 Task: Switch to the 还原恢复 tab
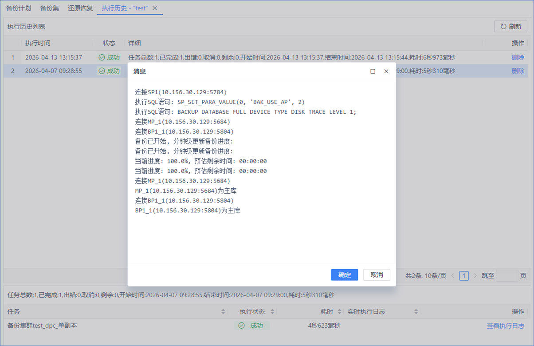tap(80, 8)
